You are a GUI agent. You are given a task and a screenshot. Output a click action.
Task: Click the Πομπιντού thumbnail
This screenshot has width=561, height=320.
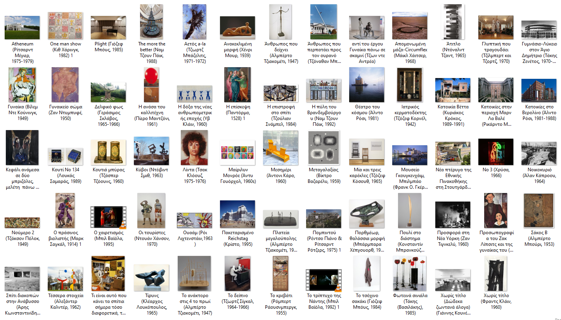[x=324, y=218]
